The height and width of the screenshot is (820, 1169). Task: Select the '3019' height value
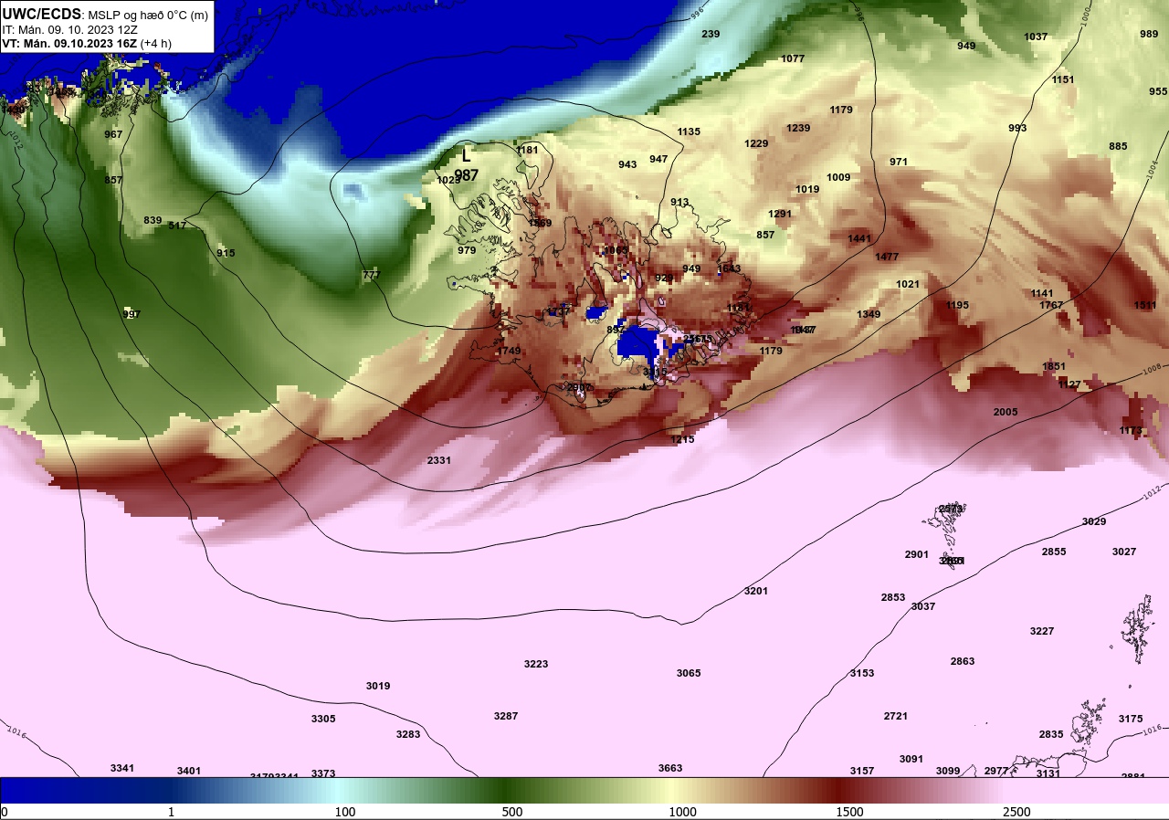378,686
